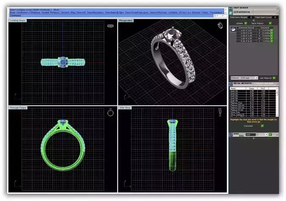The image size is (286, 201).
Task: Click the green Calculate arrow button
Action: point(262,126)
